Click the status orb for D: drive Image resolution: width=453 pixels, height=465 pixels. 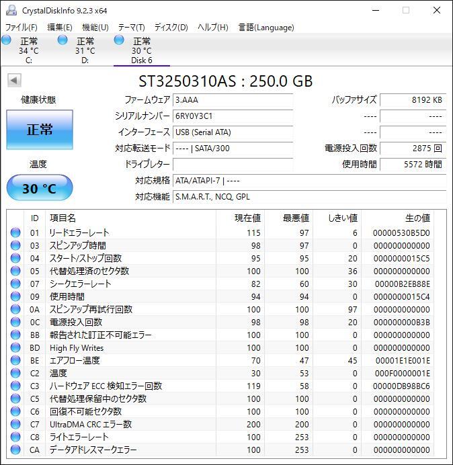coord(63,40)
